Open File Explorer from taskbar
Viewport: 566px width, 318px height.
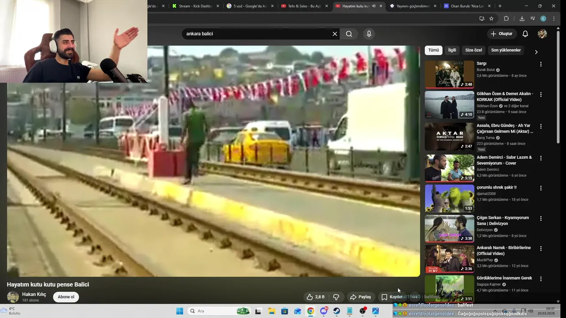pyautogui.click(x=271, y=311)
